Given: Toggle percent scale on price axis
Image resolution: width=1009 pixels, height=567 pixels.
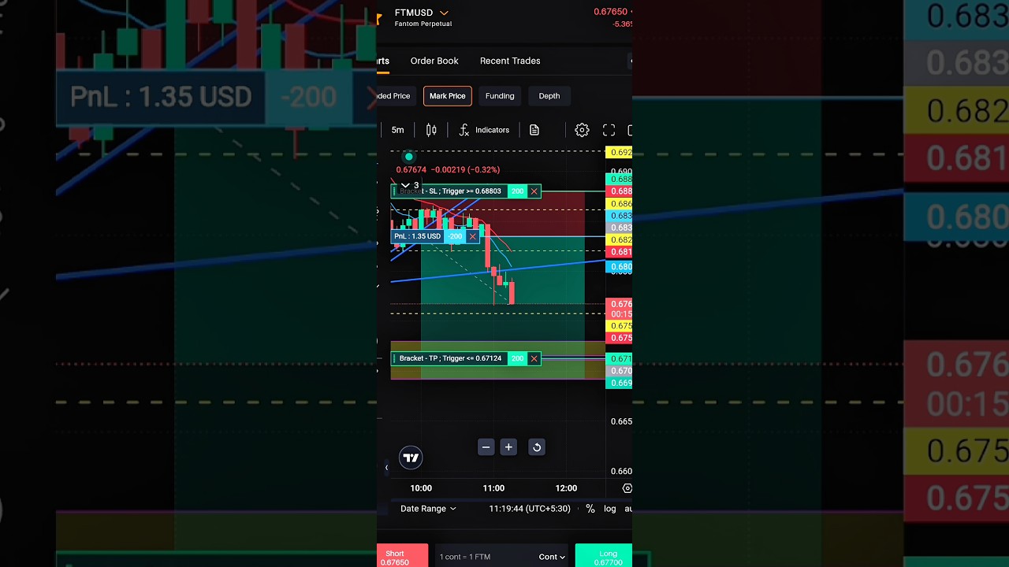Looking at the screenshot, I should tap(590, 509).
